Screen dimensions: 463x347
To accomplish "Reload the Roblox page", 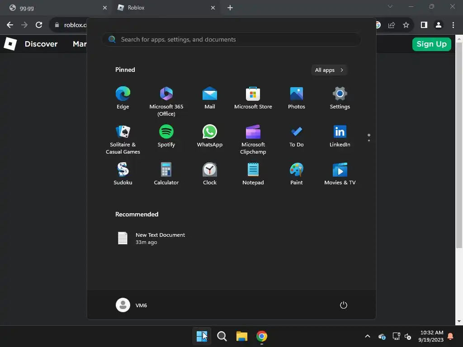I will [39, 25].
